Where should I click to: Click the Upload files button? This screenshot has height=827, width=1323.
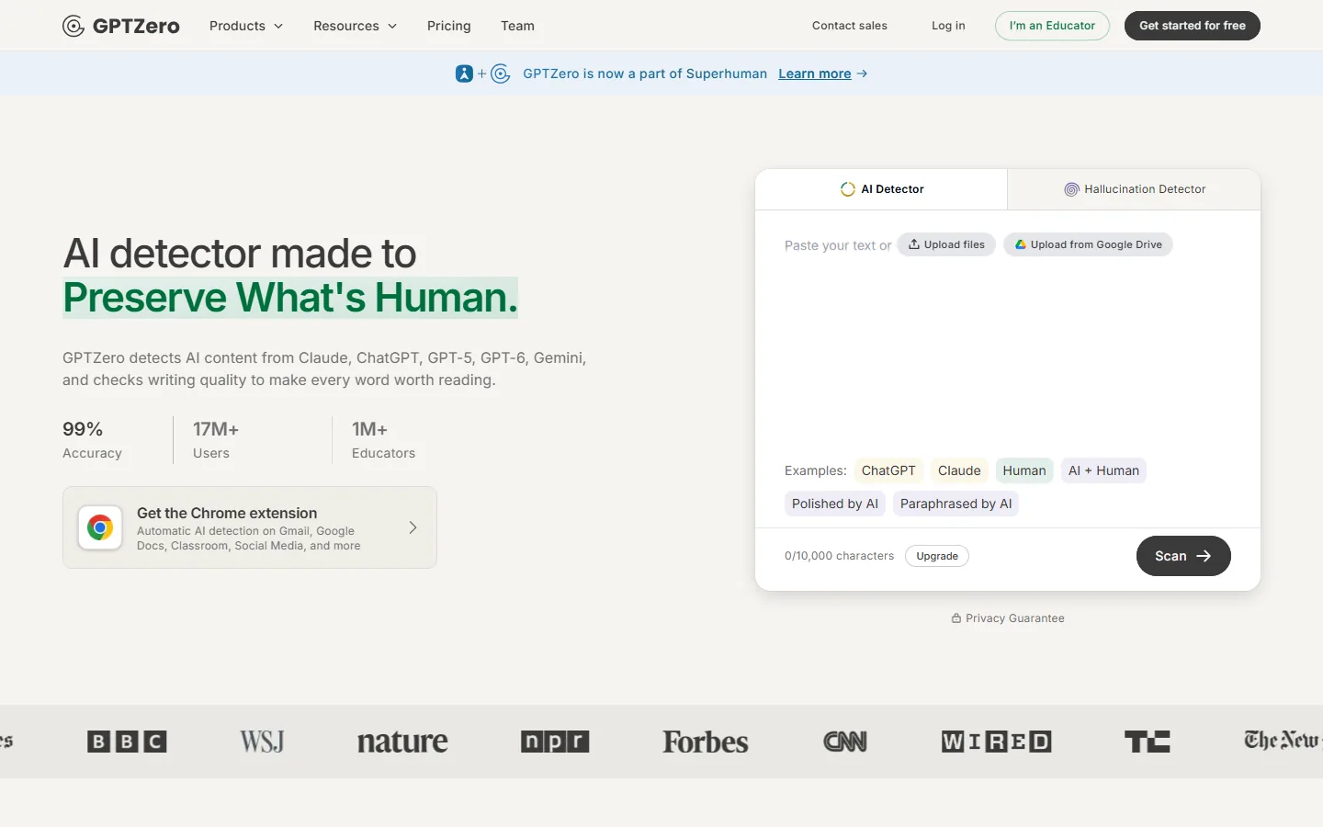click(946, 244)
